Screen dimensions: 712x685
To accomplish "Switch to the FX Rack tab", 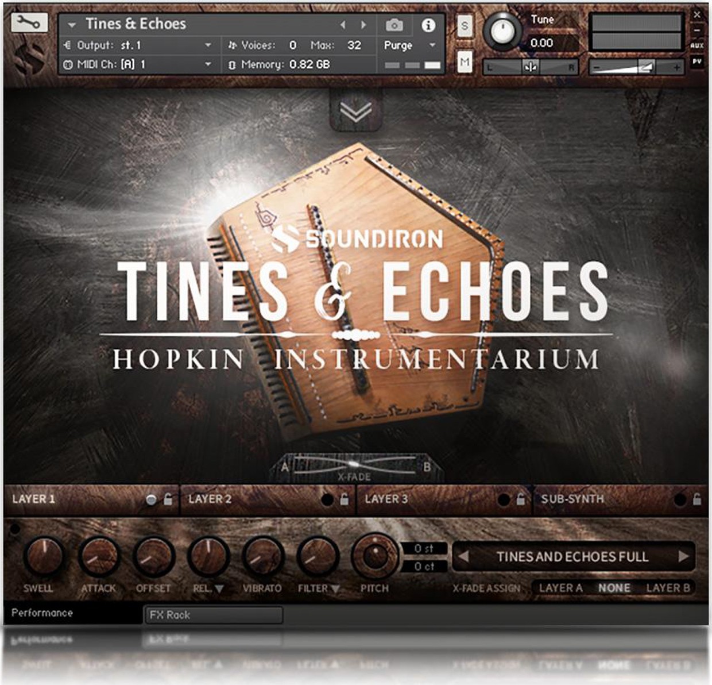I will (x=214, y=615).
